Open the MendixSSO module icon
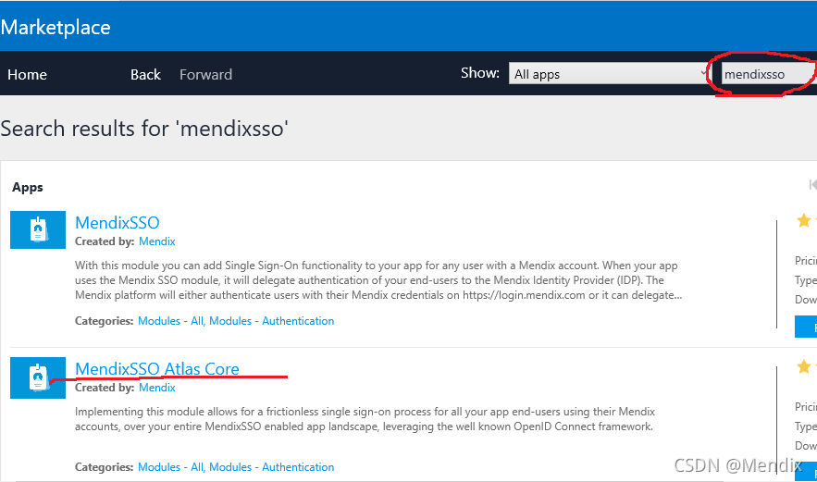This screenshot has height=482, width=817. point(38,229)
